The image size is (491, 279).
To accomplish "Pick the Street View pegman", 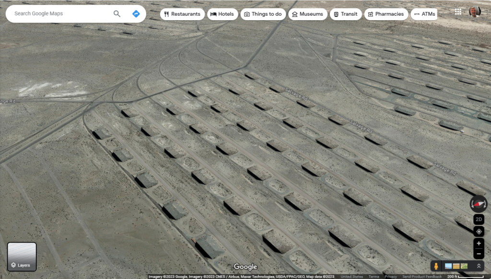I will coord(436,266).
